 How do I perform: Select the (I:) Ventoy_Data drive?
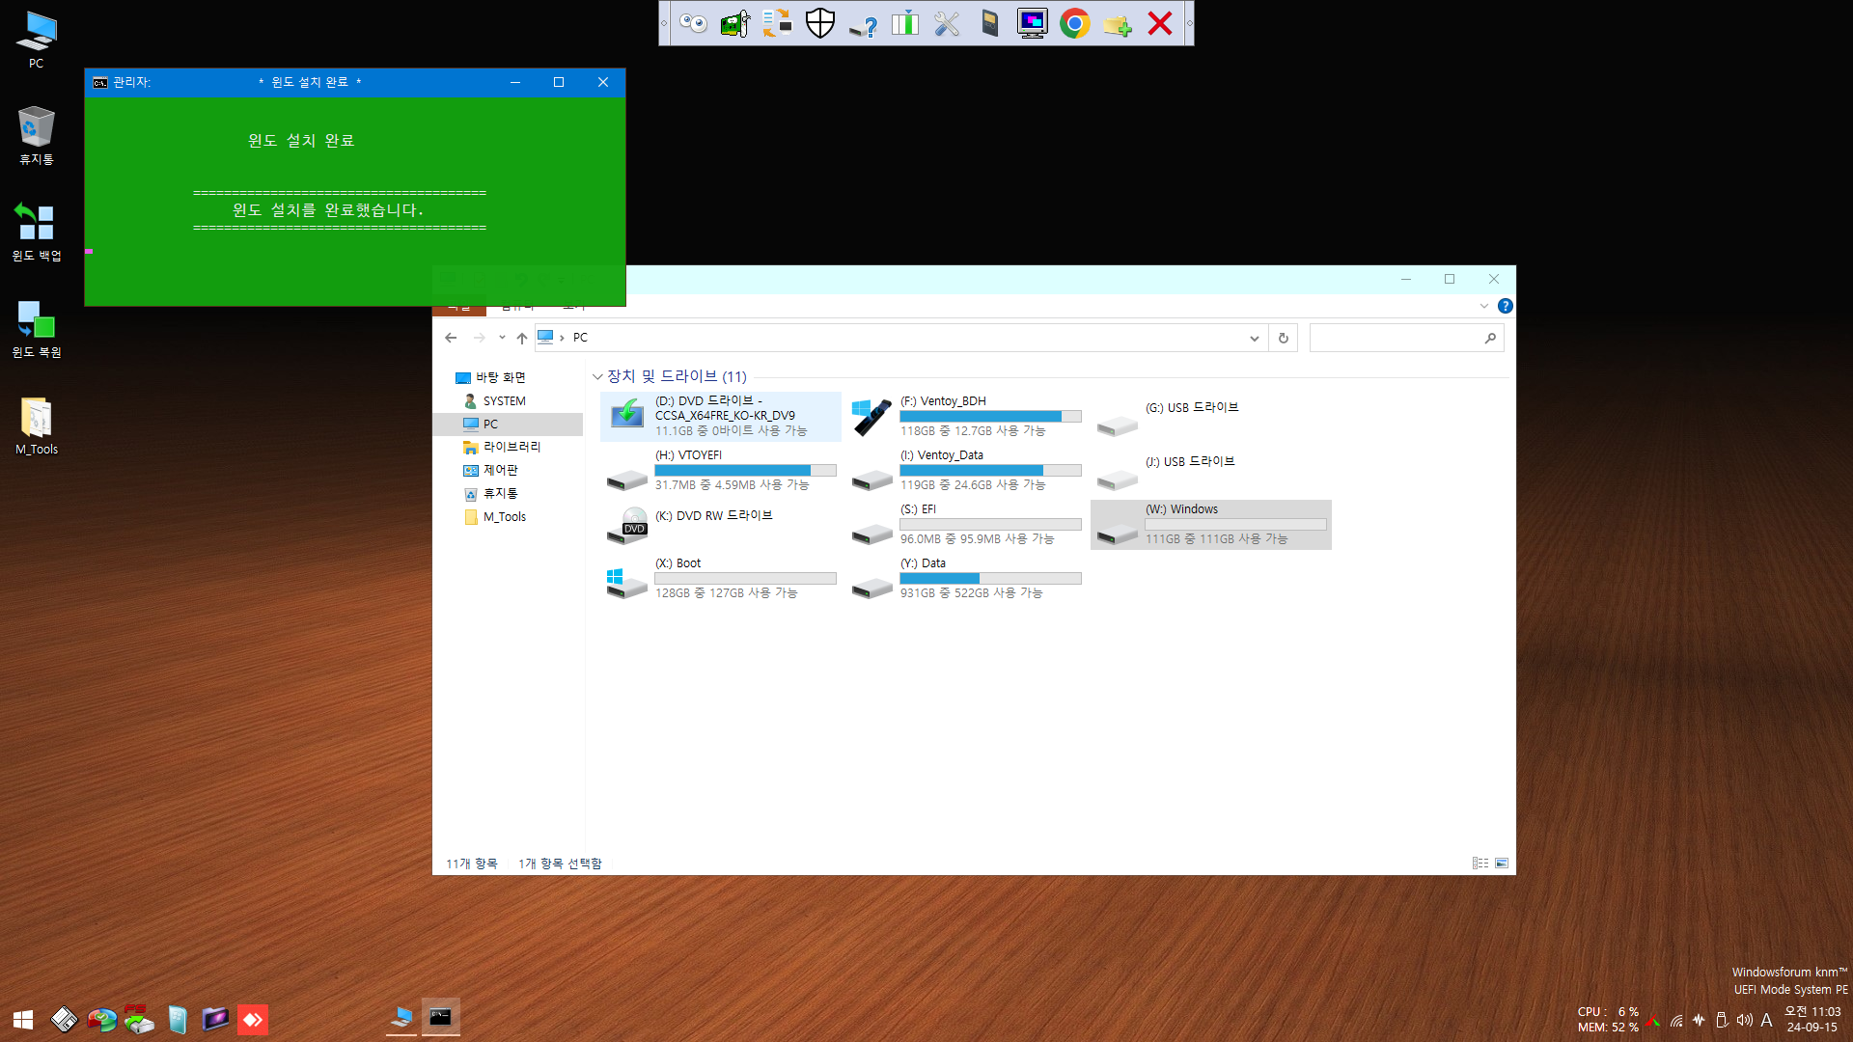[966, 470]
